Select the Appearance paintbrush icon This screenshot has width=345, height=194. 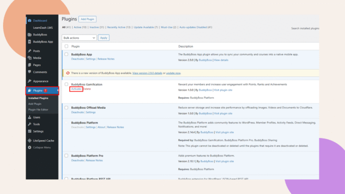[x=29, y=81]
